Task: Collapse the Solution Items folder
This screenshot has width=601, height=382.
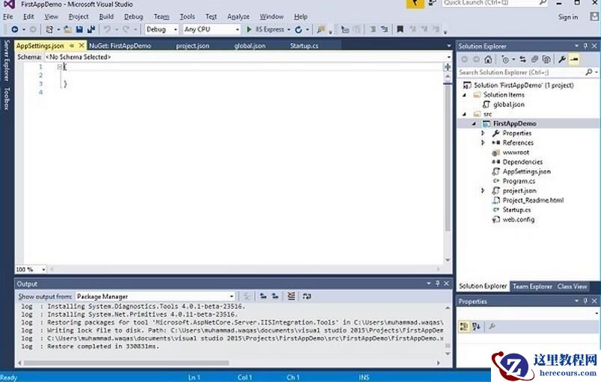Action: pos(465,95)
